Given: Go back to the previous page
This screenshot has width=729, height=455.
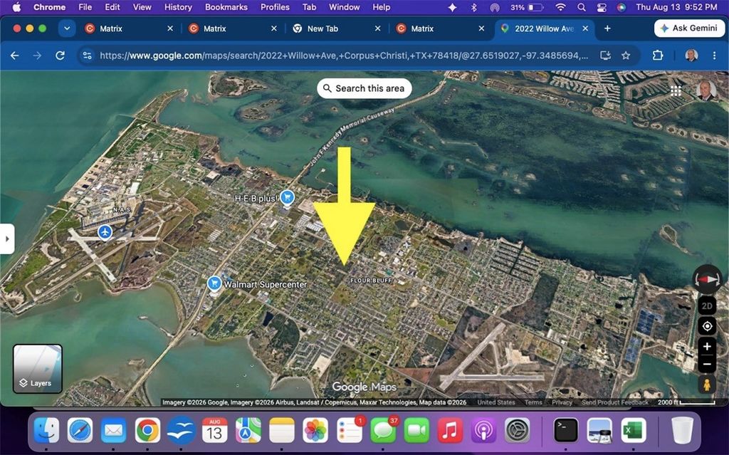Looking at the screenshot, I should coord(15,56).
